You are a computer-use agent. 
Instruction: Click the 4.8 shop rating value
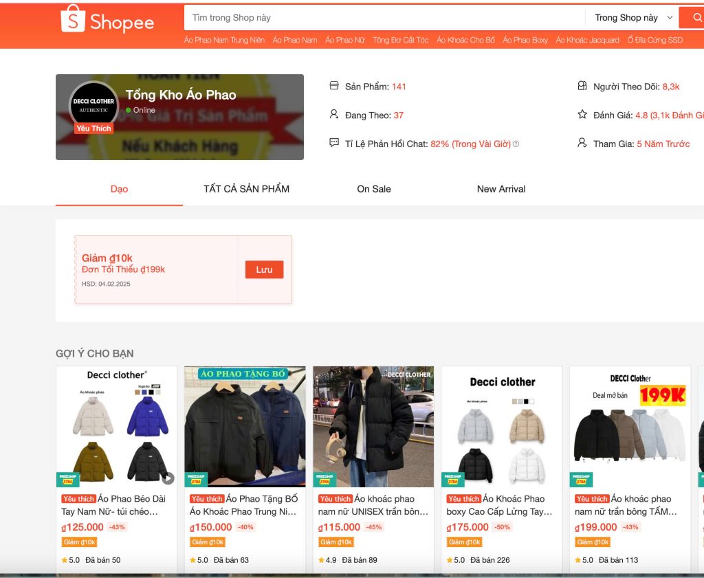point(641,115)
